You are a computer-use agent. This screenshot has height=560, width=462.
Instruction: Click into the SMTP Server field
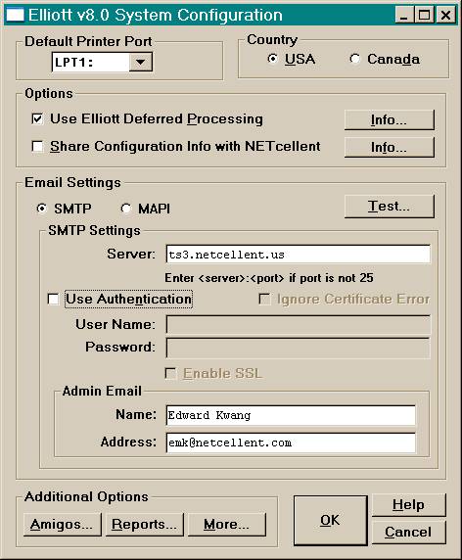(x=299, y=255)
